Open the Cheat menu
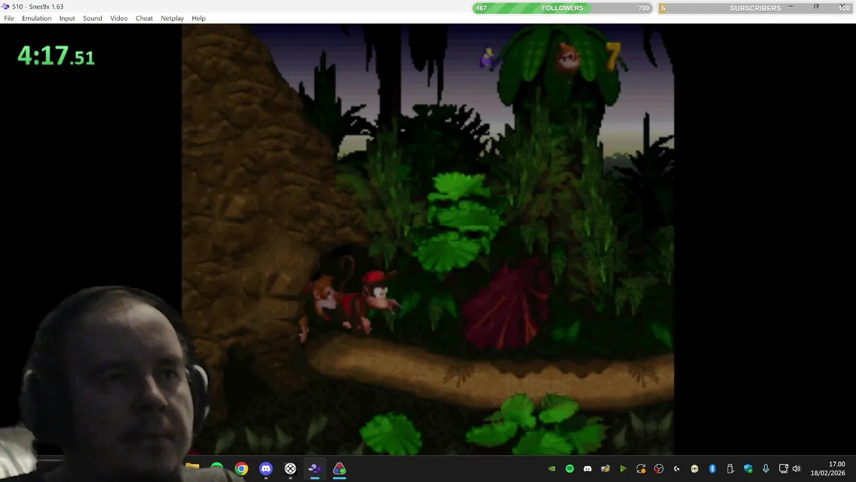The height and width of the screenshot is (482, 856). [144, 18]
